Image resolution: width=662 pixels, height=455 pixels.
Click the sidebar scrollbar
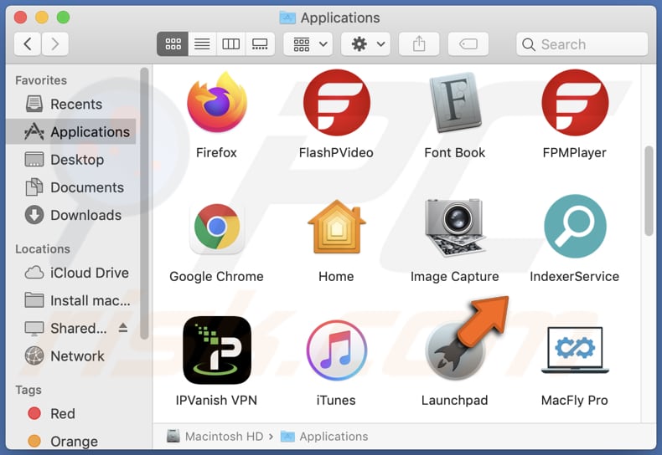pos(144,202)
